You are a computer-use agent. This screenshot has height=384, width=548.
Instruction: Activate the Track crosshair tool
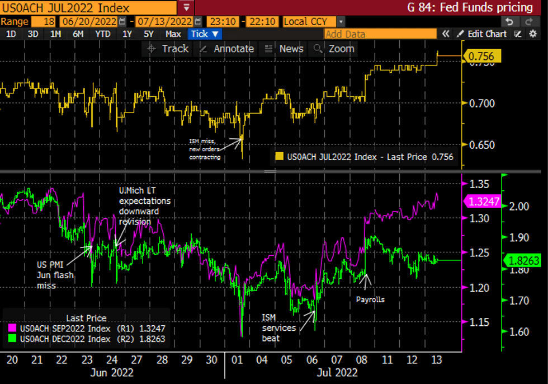[168, 49]
